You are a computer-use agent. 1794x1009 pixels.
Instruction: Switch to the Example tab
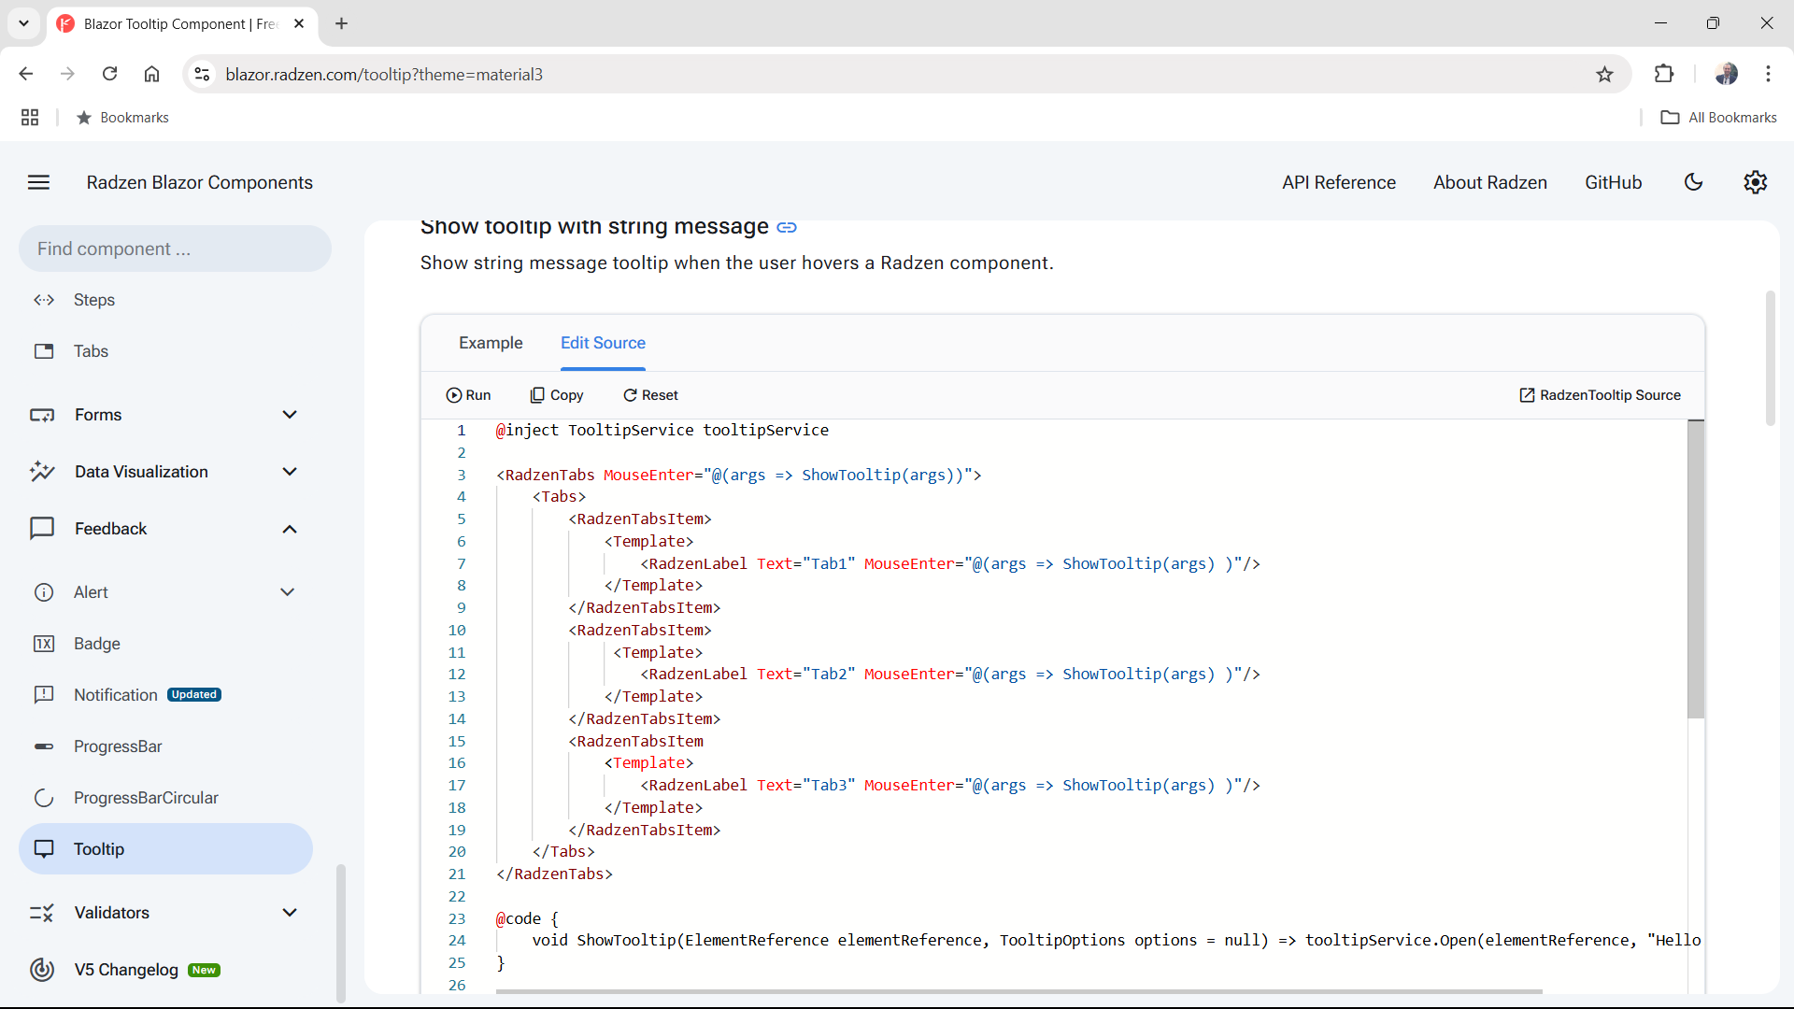pyautogui.click(x=490, y=343)
